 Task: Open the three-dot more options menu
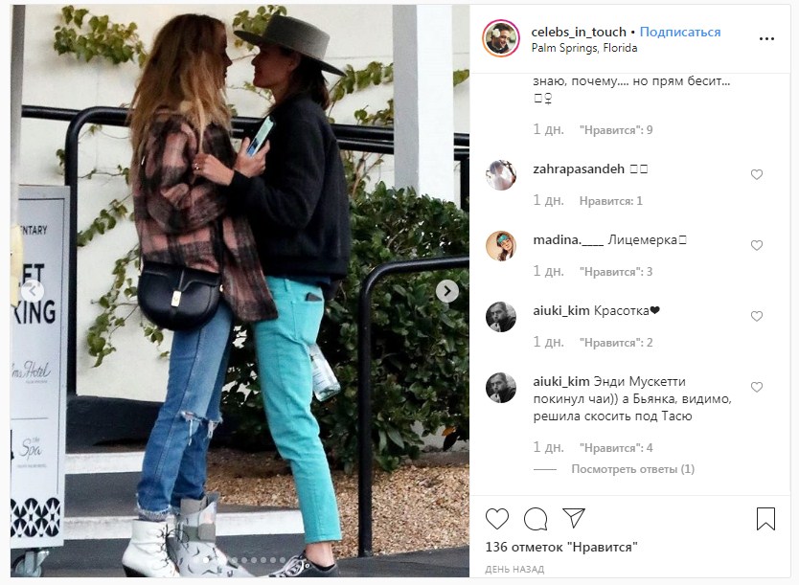click(766, 38)
